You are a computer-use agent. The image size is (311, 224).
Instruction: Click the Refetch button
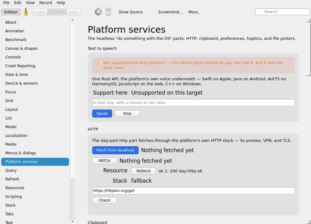[144, 171]
